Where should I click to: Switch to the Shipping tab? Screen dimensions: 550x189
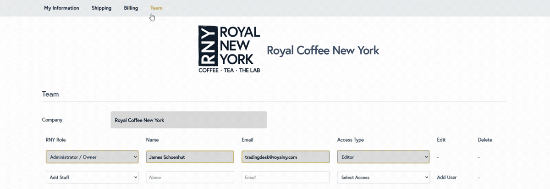click(101, 8)
